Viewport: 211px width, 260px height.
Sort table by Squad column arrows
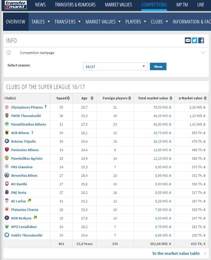tap(68, 98)
